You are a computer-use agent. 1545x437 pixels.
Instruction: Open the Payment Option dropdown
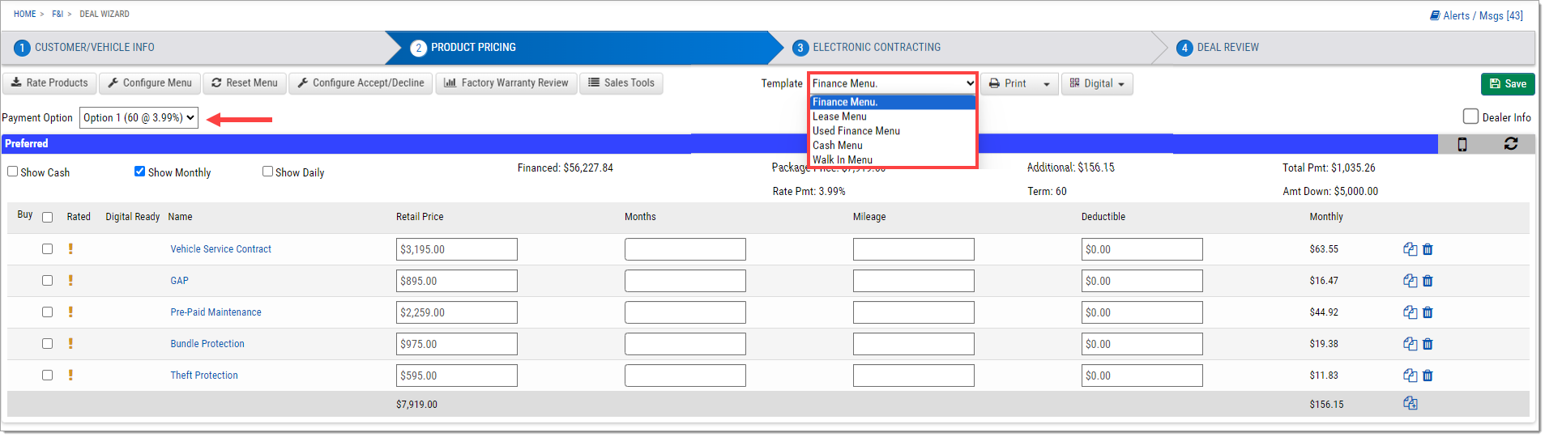(139, 118)
